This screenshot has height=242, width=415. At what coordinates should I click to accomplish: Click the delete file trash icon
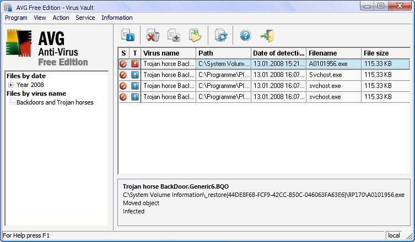tap(153, 35)
